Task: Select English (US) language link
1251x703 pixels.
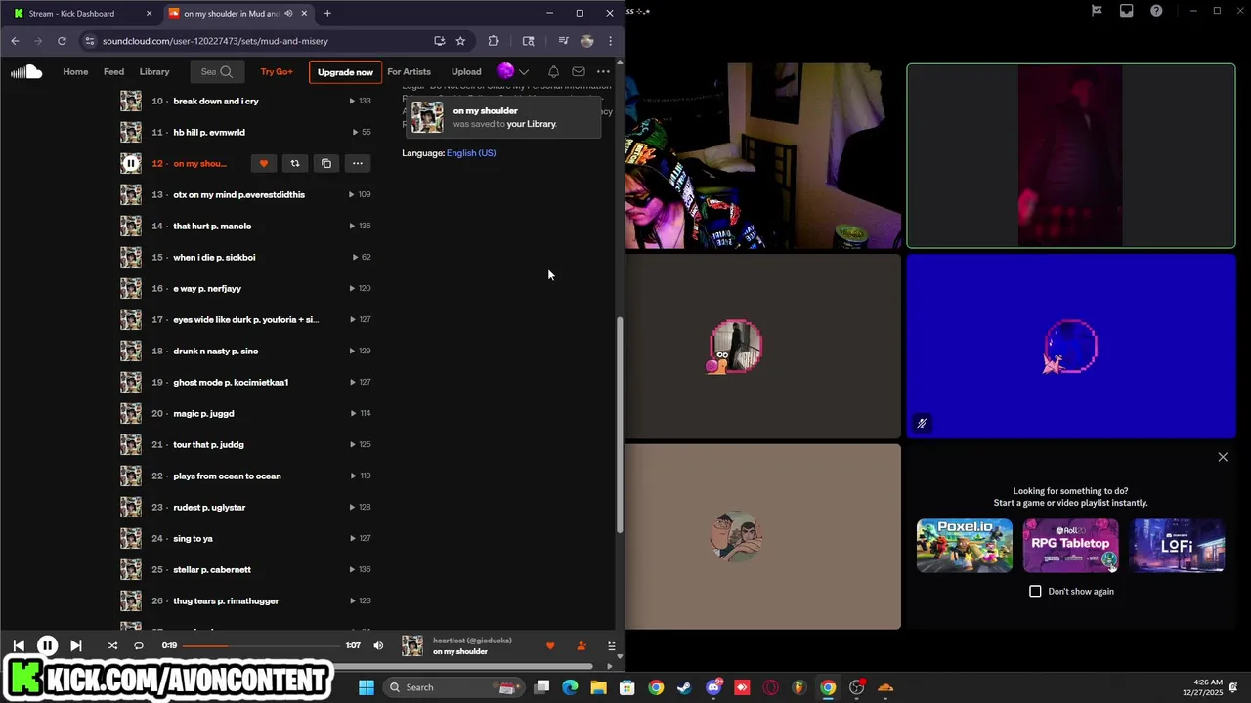Action: pos(471,153)
